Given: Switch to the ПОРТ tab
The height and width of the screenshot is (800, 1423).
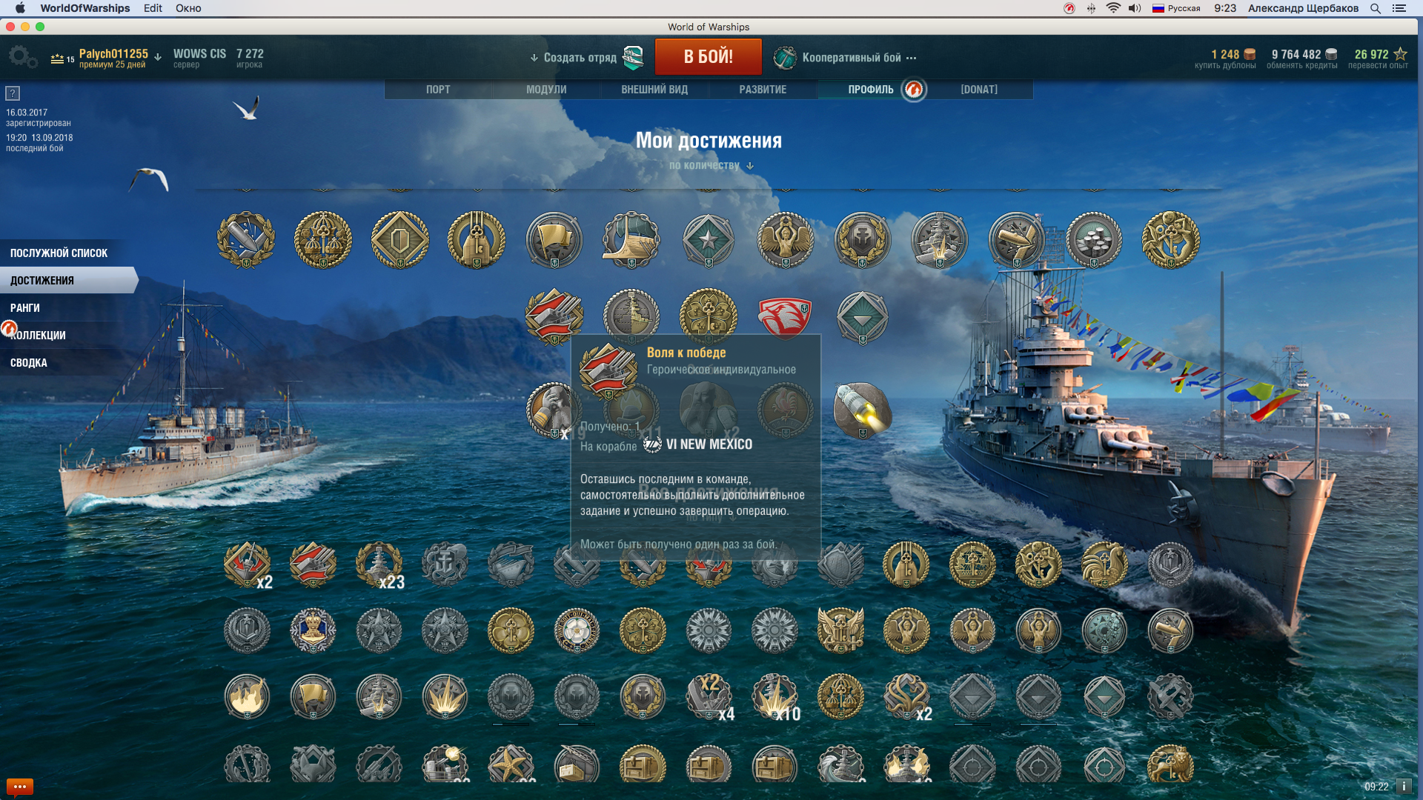Looking at the screenshot, I should (438, 90).
